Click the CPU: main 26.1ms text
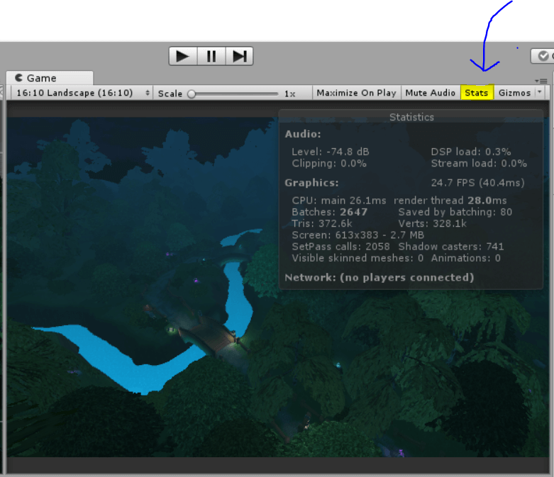 [x=339, y=201]
